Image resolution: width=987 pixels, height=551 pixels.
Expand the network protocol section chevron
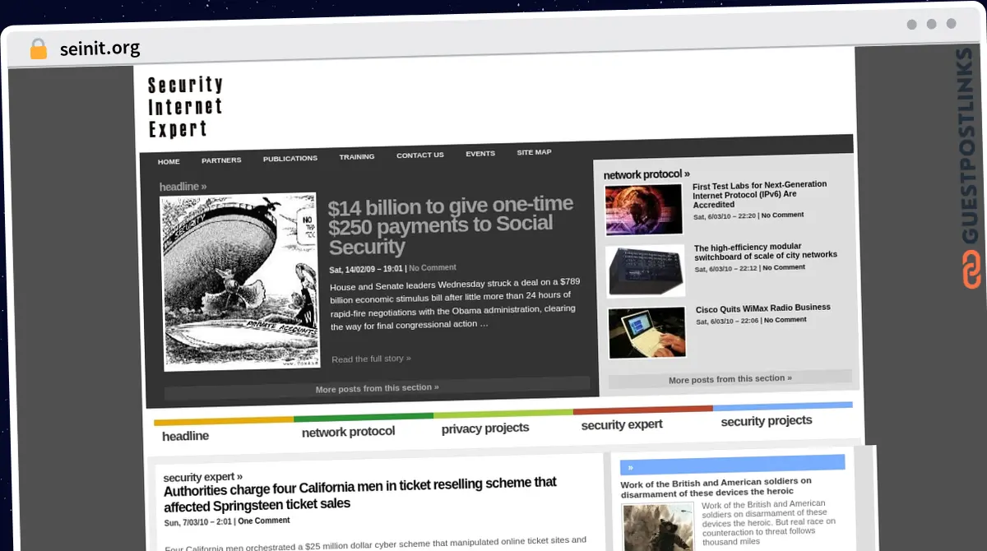click(x=686, y=174)
